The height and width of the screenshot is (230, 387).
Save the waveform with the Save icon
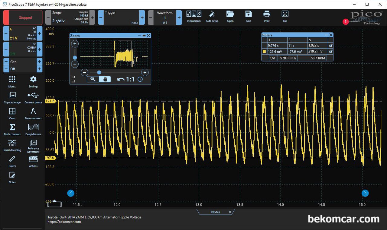point(249,16)
